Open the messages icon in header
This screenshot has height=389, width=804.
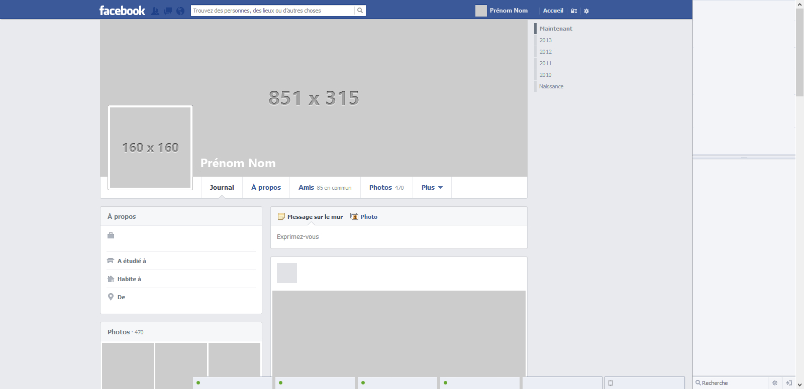click(x=168, y=11)
